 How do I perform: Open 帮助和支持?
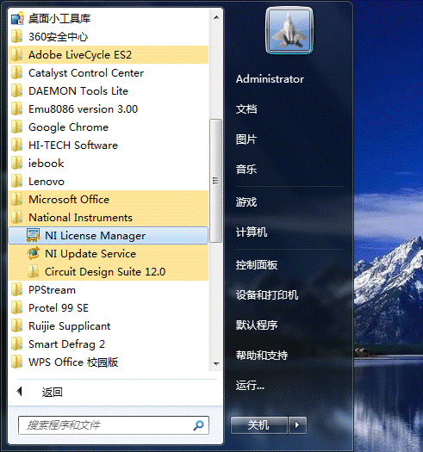point(262,355)
